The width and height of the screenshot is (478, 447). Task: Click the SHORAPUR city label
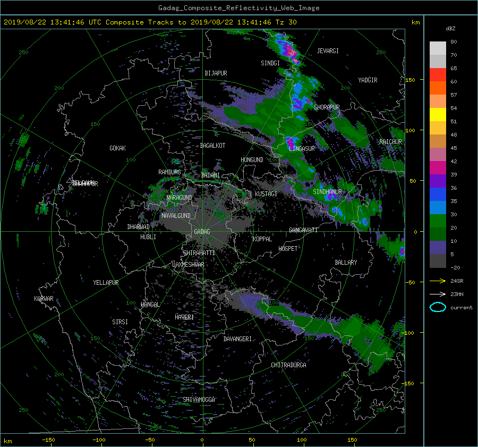(x=327, y=107)
